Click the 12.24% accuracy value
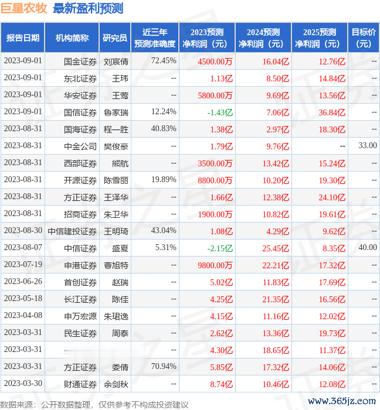This screenshot has height=410, width=380. [164, 111]
